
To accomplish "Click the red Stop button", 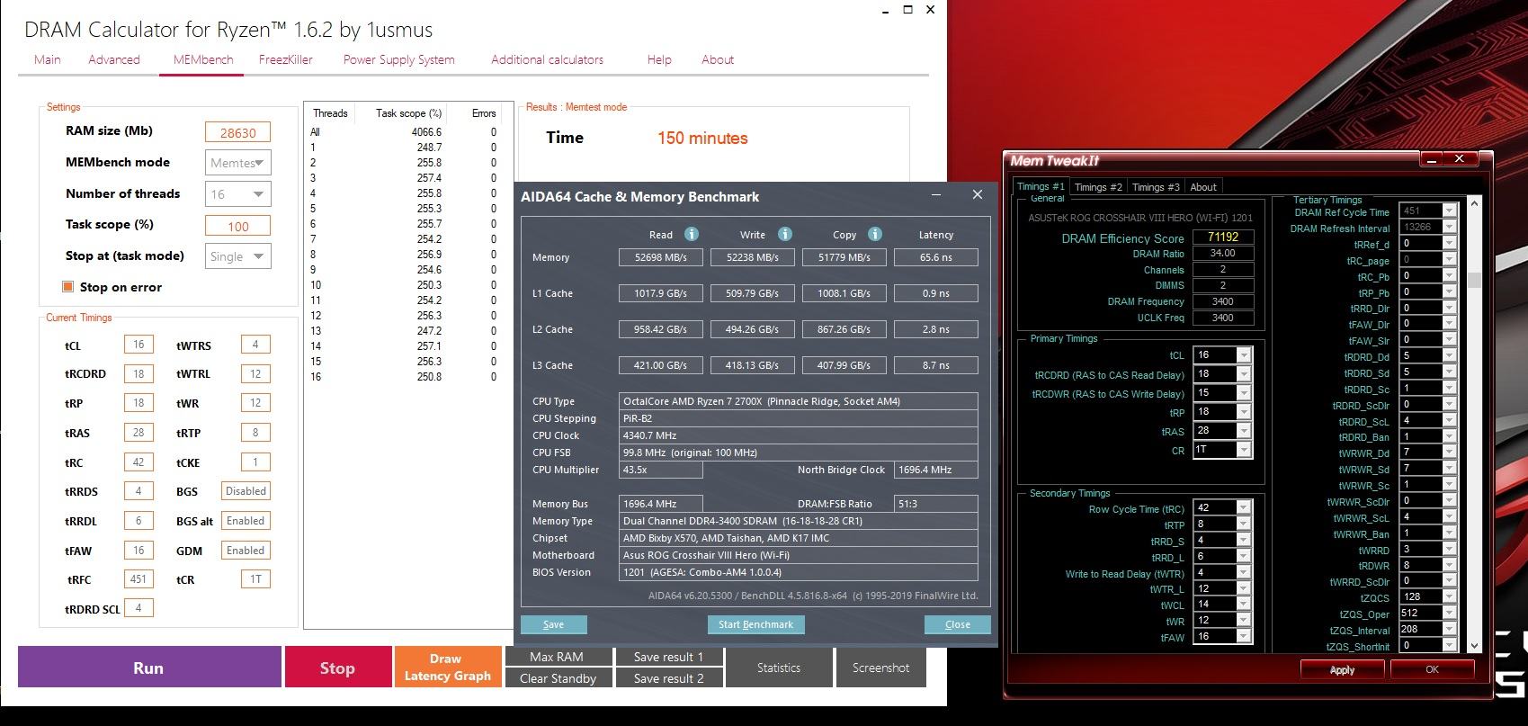I will [x=337, y=668].
